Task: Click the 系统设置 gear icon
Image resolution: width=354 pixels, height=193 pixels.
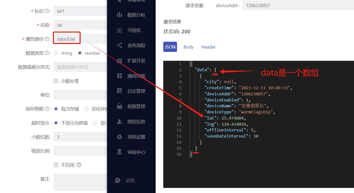Action: (120, 137)
